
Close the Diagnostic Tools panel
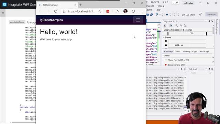point(212,21)
